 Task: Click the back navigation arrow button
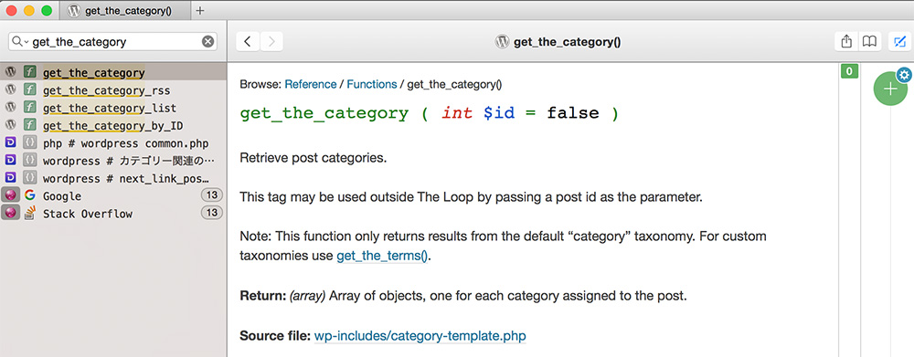point(248,41)
